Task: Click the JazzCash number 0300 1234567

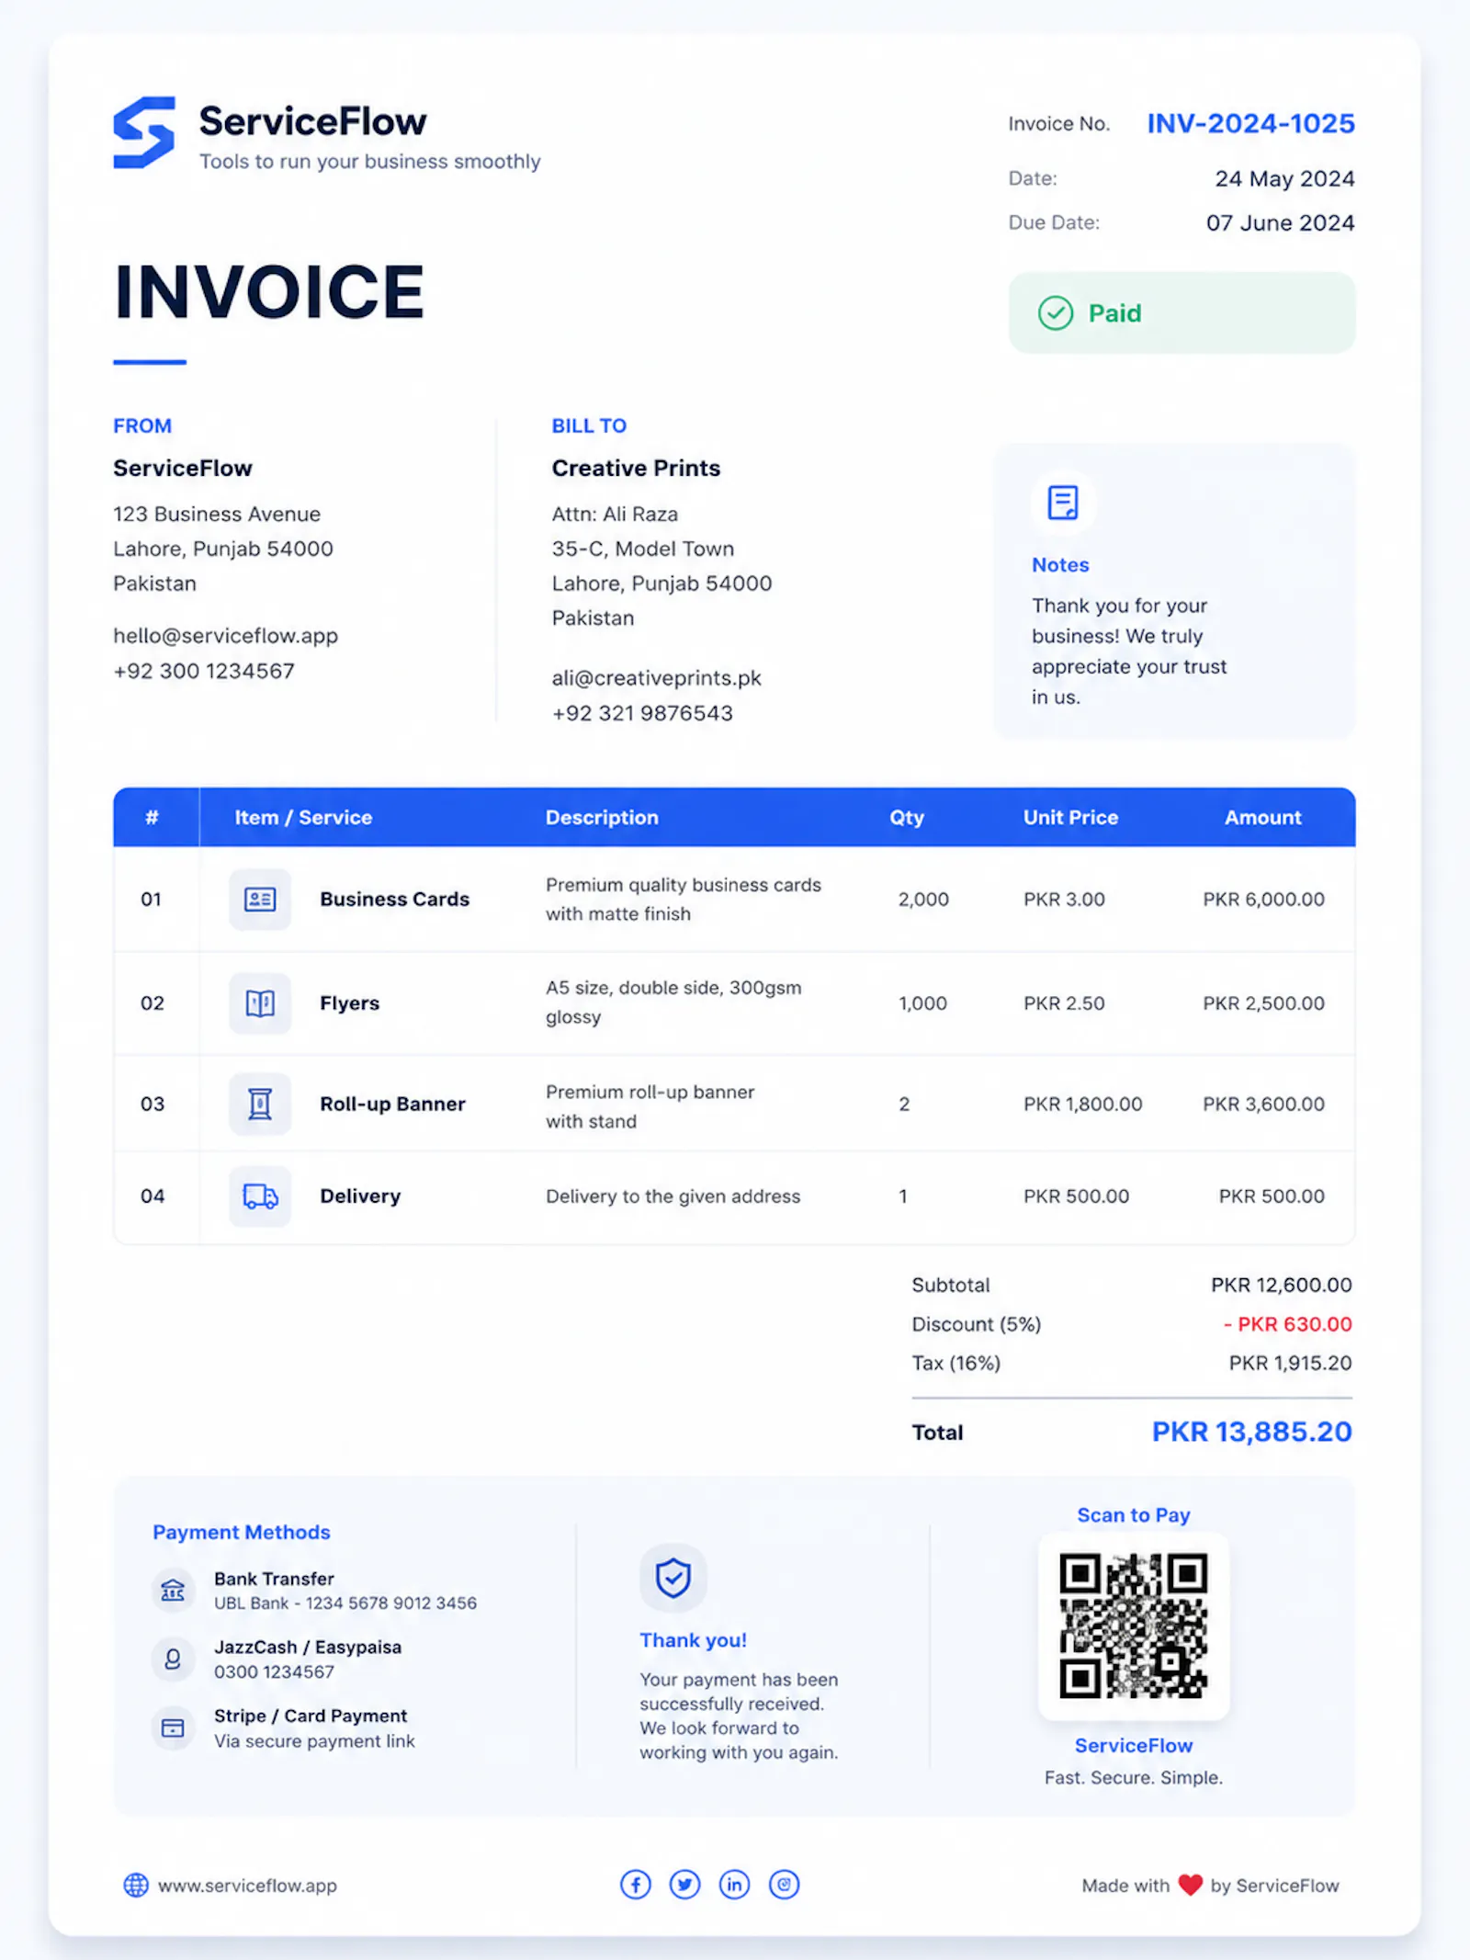Action: click(274, 1671)
